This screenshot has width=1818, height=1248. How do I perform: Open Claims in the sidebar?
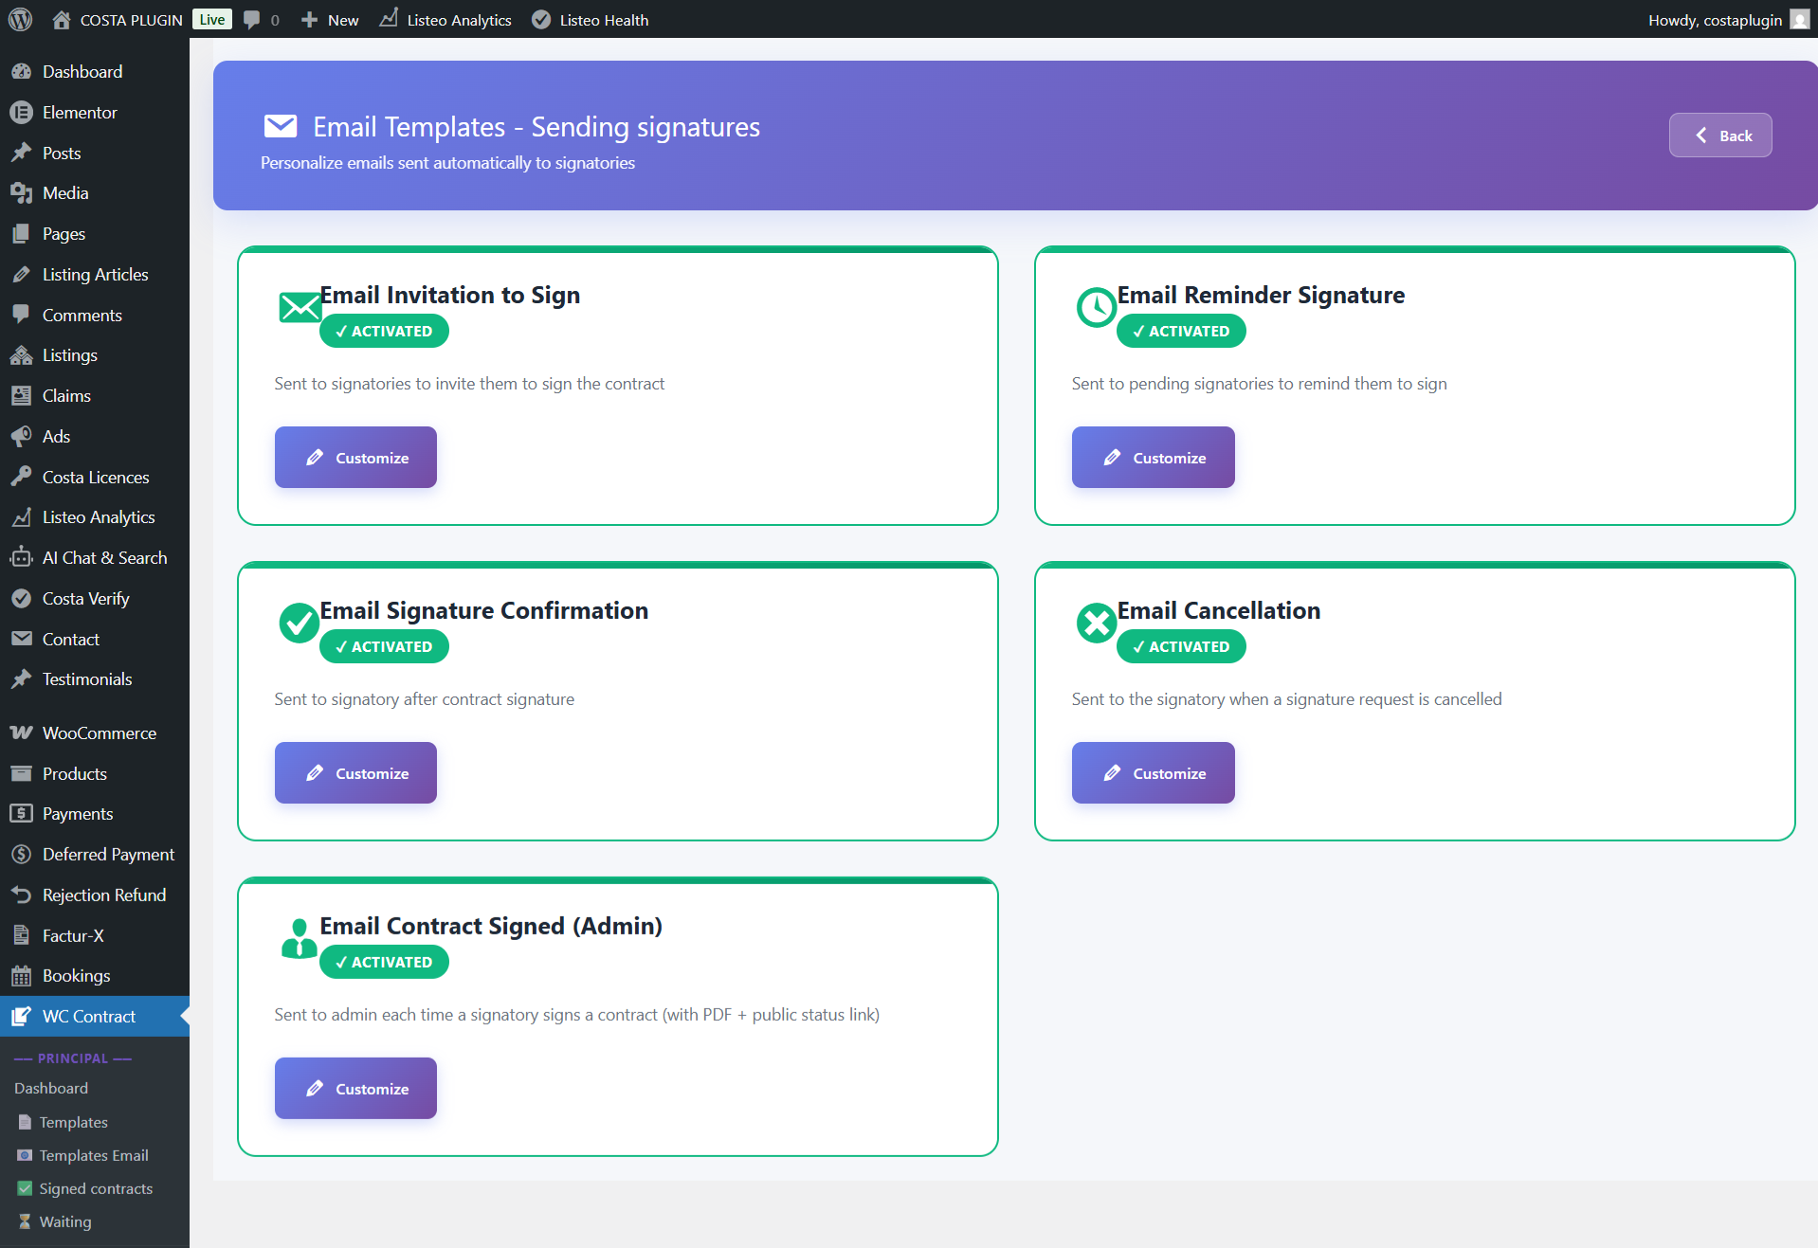click(95, 396)
